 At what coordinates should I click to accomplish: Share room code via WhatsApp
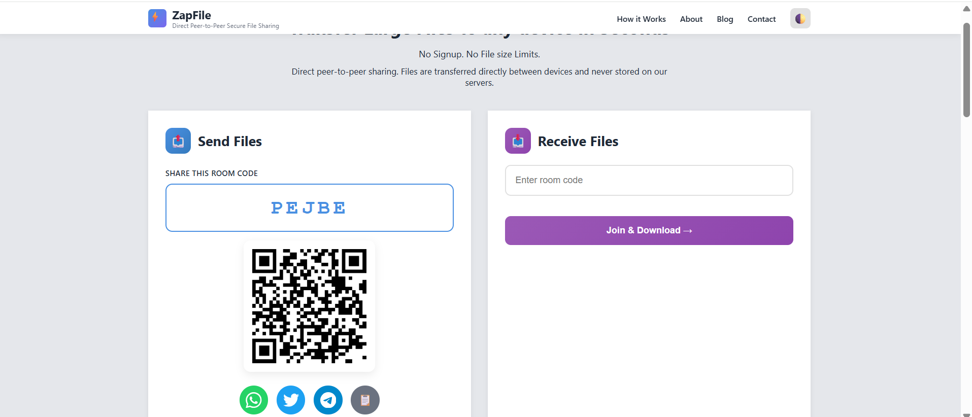(254, 400)
